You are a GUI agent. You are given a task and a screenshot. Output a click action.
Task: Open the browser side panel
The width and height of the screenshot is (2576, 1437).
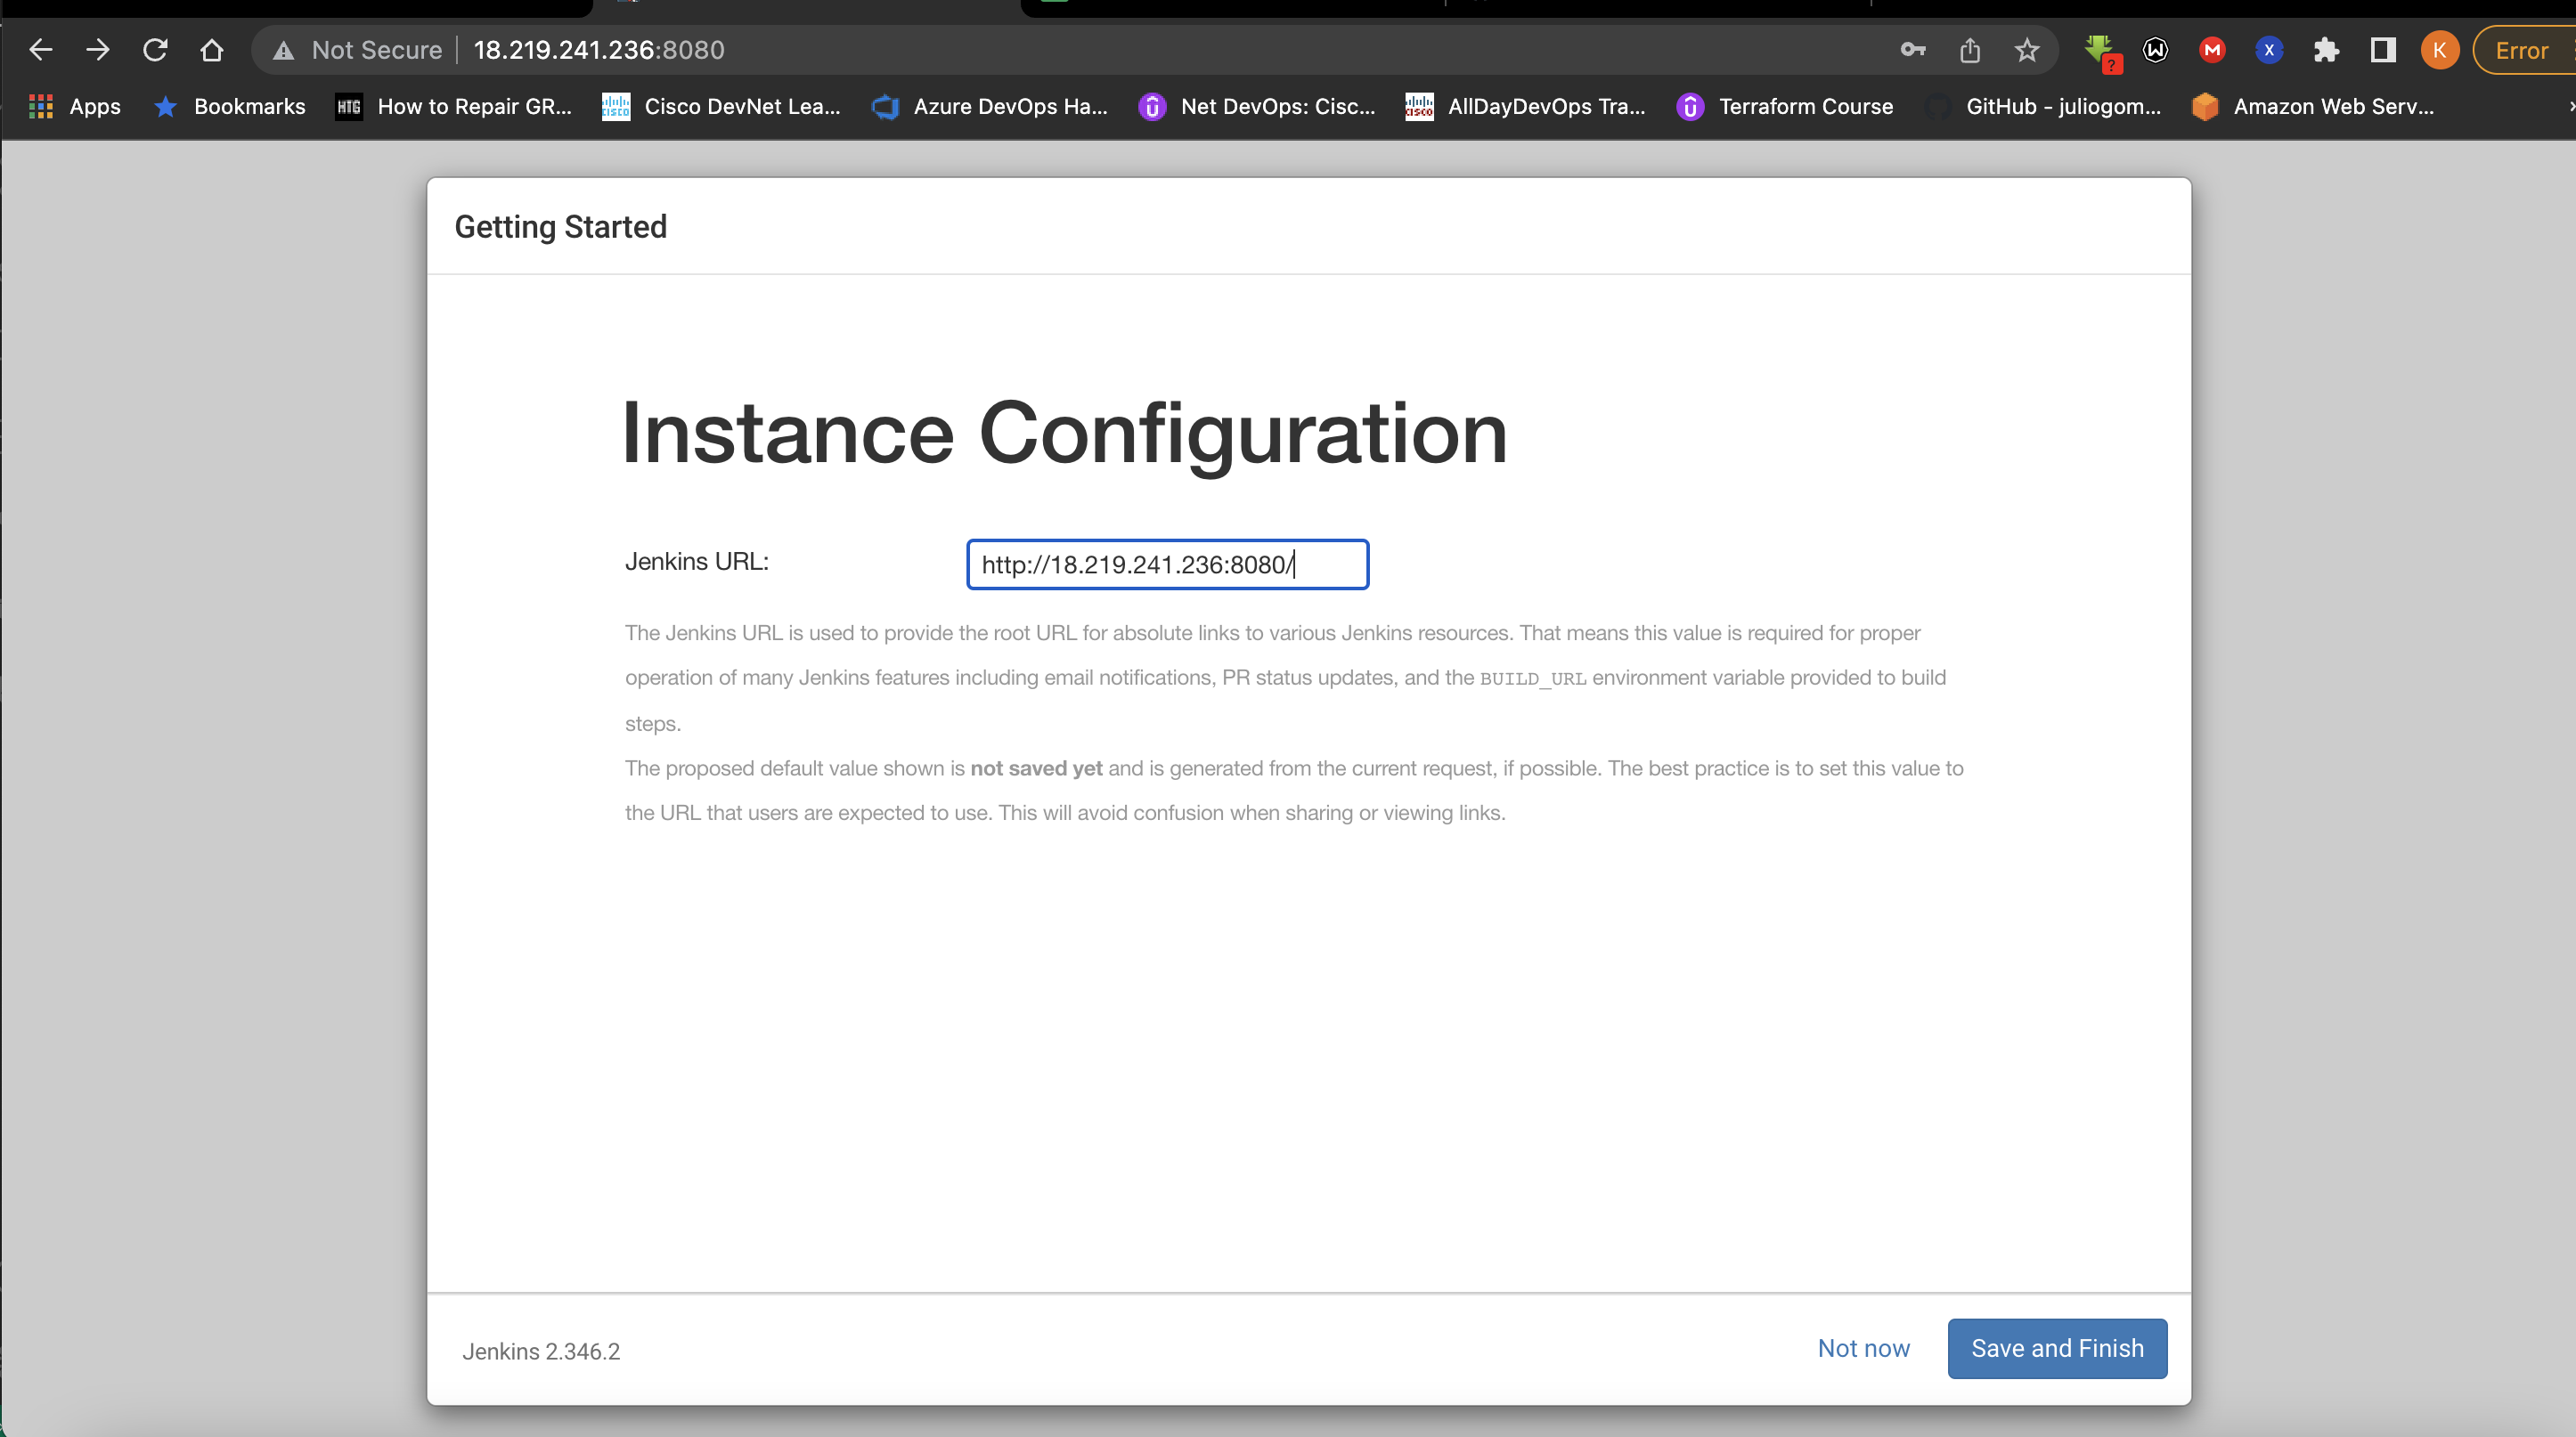pos(2383,49)
